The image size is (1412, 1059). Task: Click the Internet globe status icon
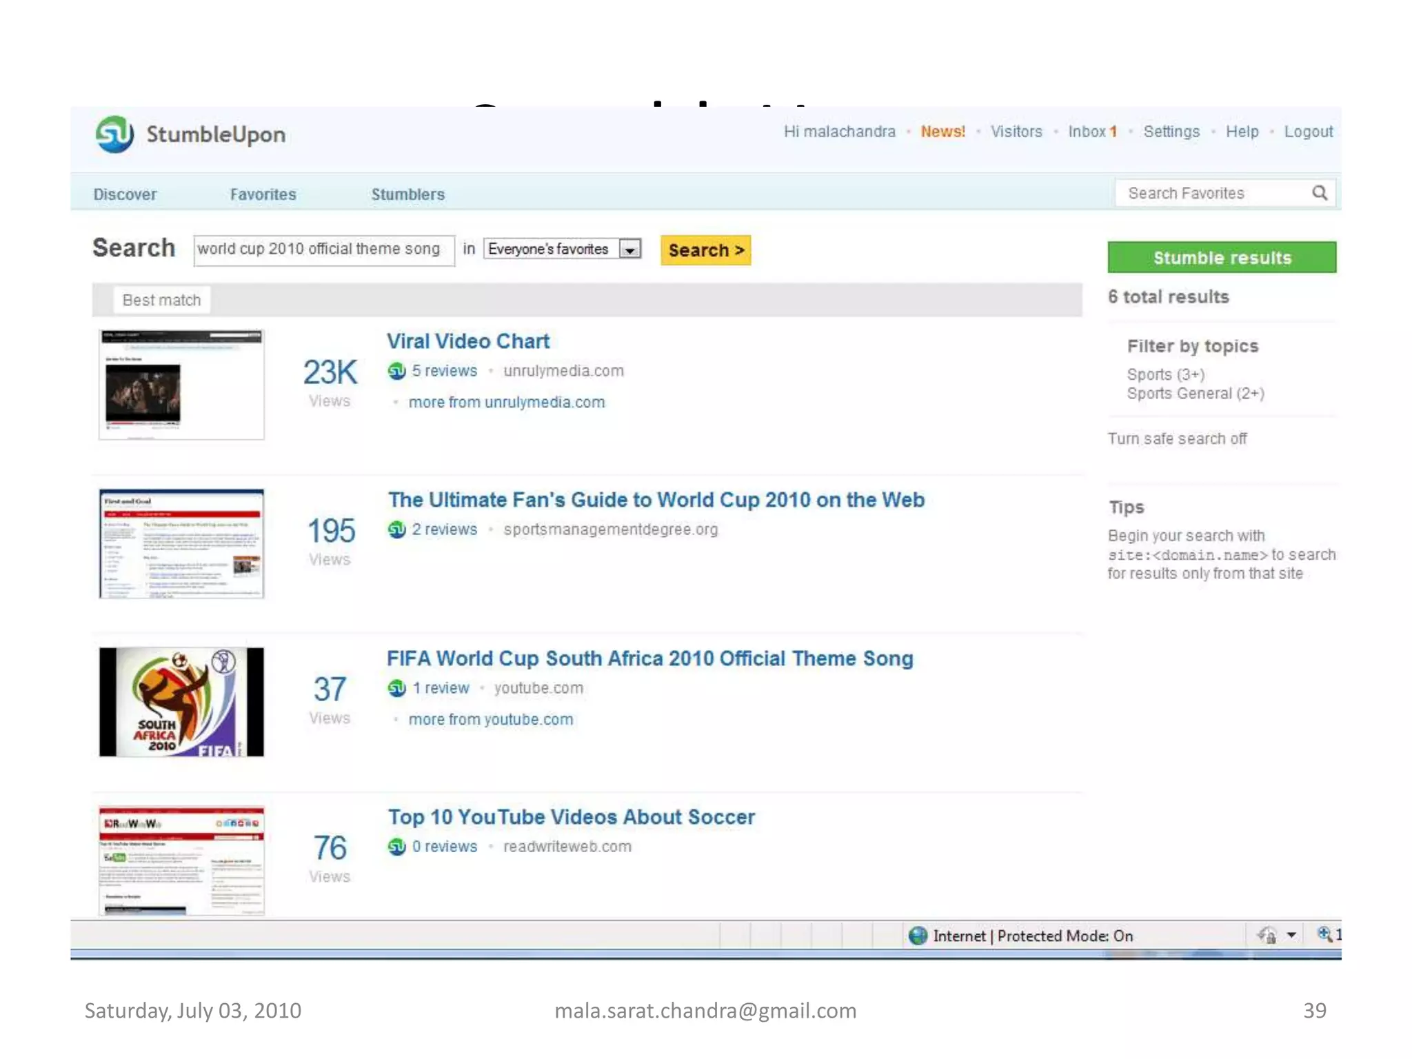pos(918,936)
